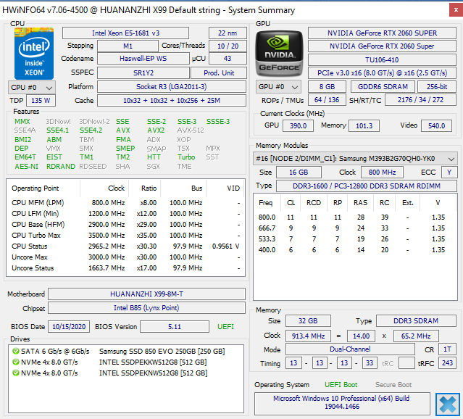Click the Dual-Channel mode field

click(x=350, y=349)
